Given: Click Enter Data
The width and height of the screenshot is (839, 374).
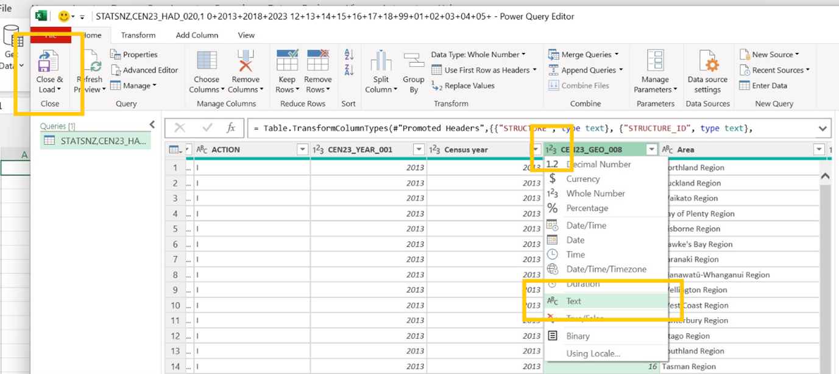Looking at the screenshot, I should 763,86.
